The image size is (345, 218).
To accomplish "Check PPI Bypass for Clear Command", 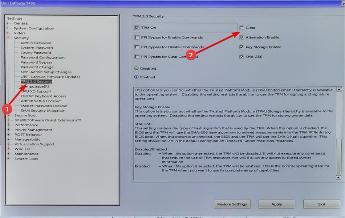I will pos(137,56).
